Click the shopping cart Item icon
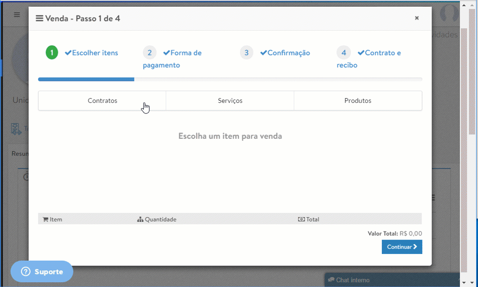Image resolution: width=478 pixels, height=287 pixels. click(x=45, y=220)
